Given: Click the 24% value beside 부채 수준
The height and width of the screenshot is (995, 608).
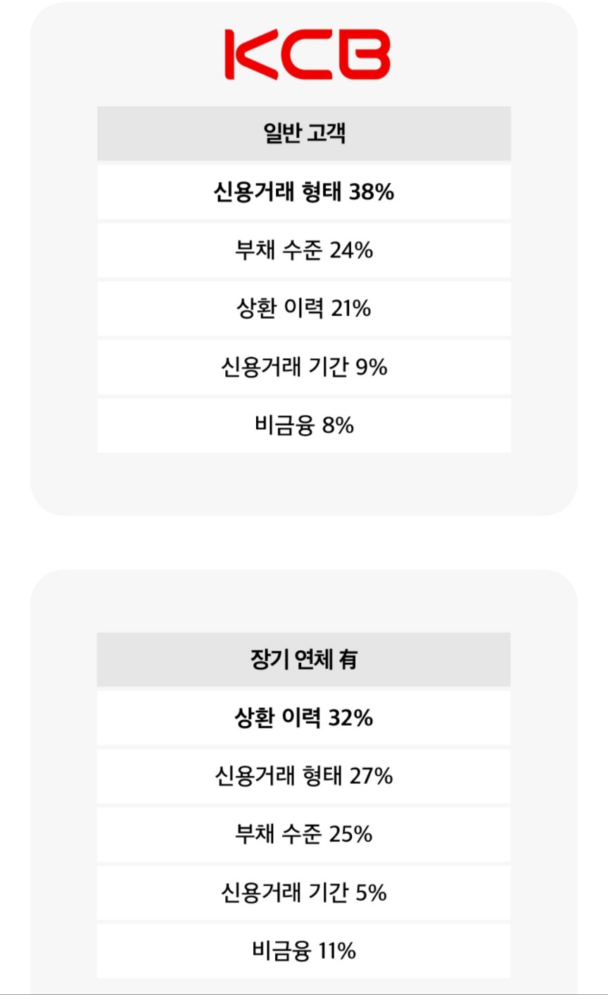Looking at the screenshot, I should [351, 251].
